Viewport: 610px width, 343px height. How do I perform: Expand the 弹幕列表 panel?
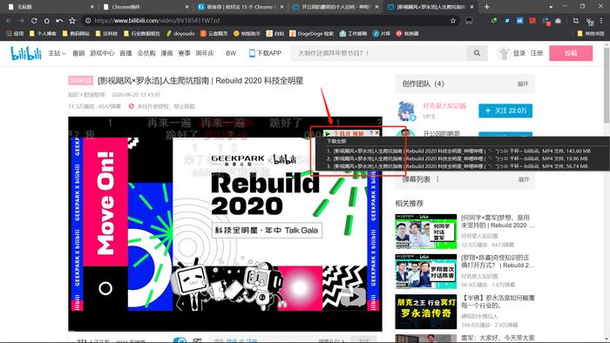524,179
